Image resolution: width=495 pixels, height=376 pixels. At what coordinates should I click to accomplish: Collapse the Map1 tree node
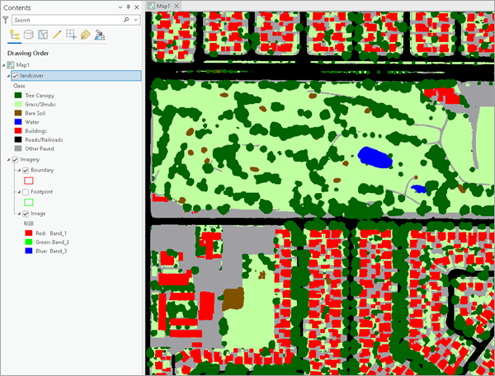click(x=4, y=65)
